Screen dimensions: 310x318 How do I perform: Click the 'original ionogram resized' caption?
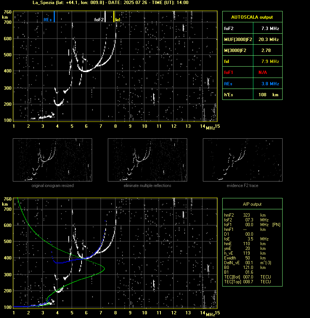pos(53,186)
